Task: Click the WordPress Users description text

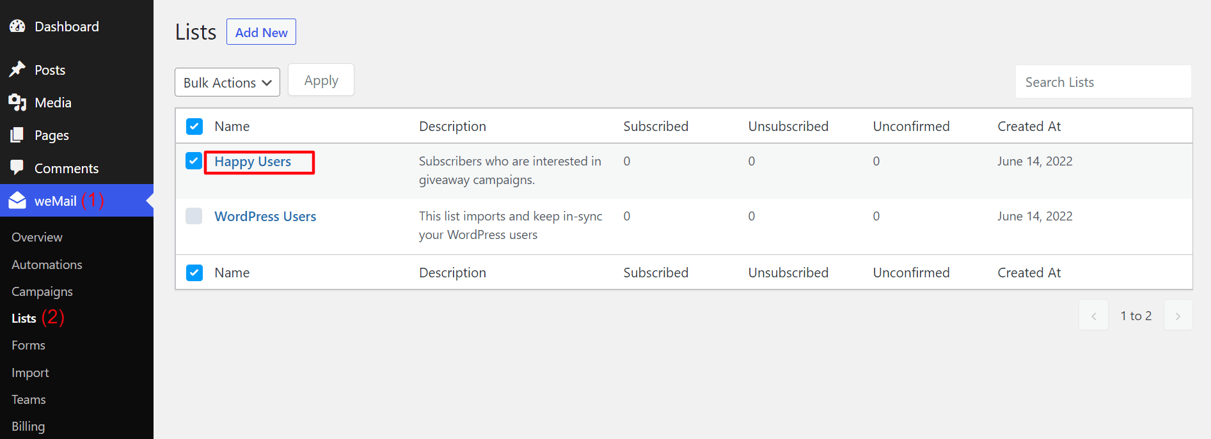Action: tap(511, 226)
